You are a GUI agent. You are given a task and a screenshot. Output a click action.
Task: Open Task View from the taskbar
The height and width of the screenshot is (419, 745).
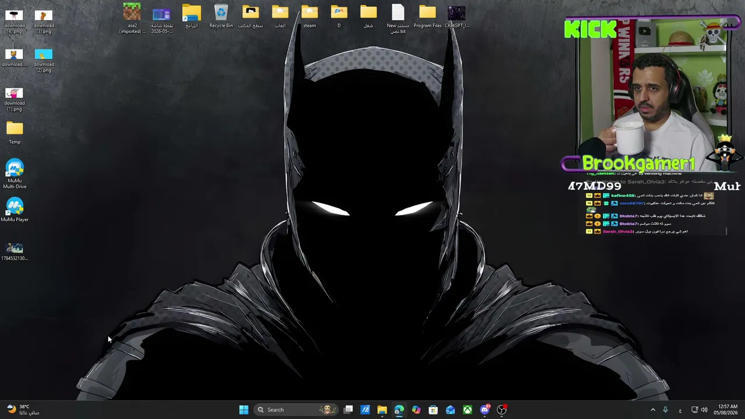(x=348, y=410)
